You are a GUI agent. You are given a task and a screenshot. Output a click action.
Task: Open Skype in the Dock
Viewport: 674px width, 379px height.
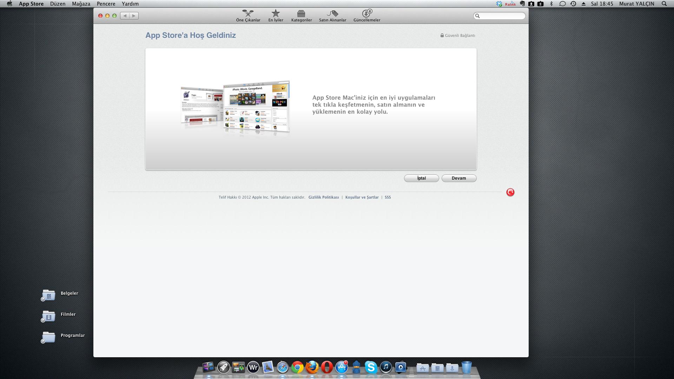click(x=371, y=367)
